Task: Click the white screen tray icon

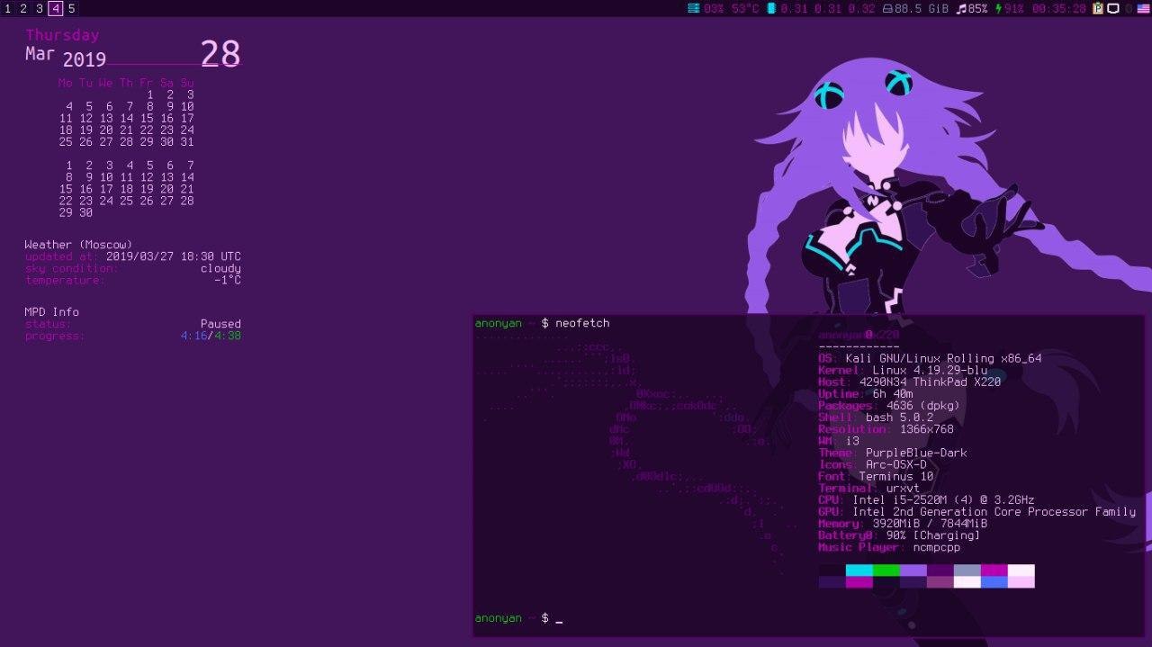Action: click(1113, 8)
